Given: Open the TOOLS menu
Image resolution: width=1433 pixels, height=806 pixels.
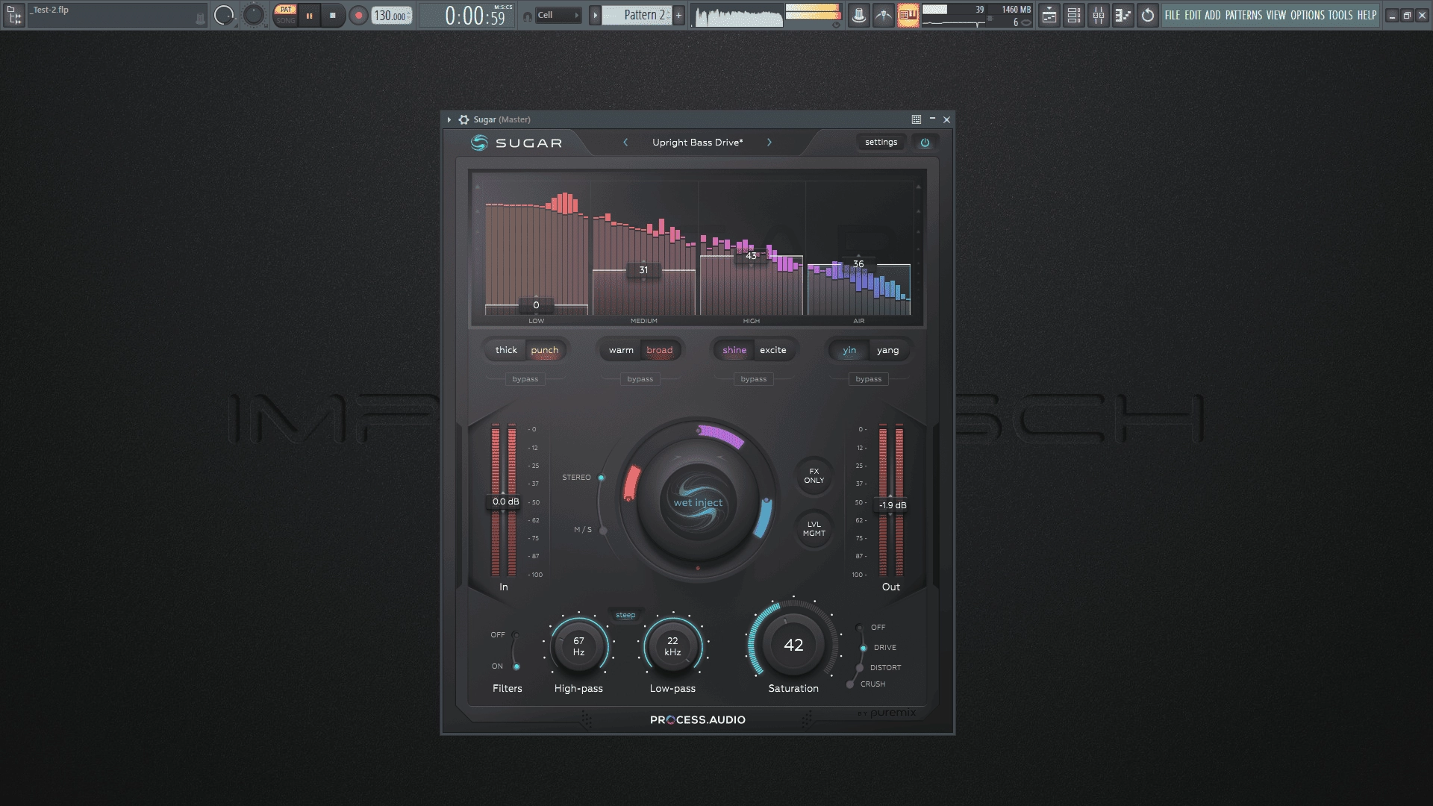Looking at the screenshot, I should pyautogui.click(x=1340, y=15).
